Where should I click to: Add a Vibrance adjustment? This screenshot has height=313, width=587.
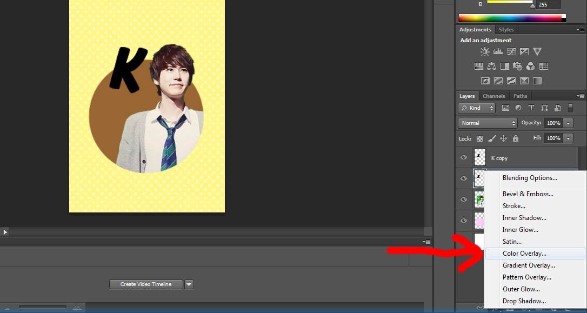point(537,52)
